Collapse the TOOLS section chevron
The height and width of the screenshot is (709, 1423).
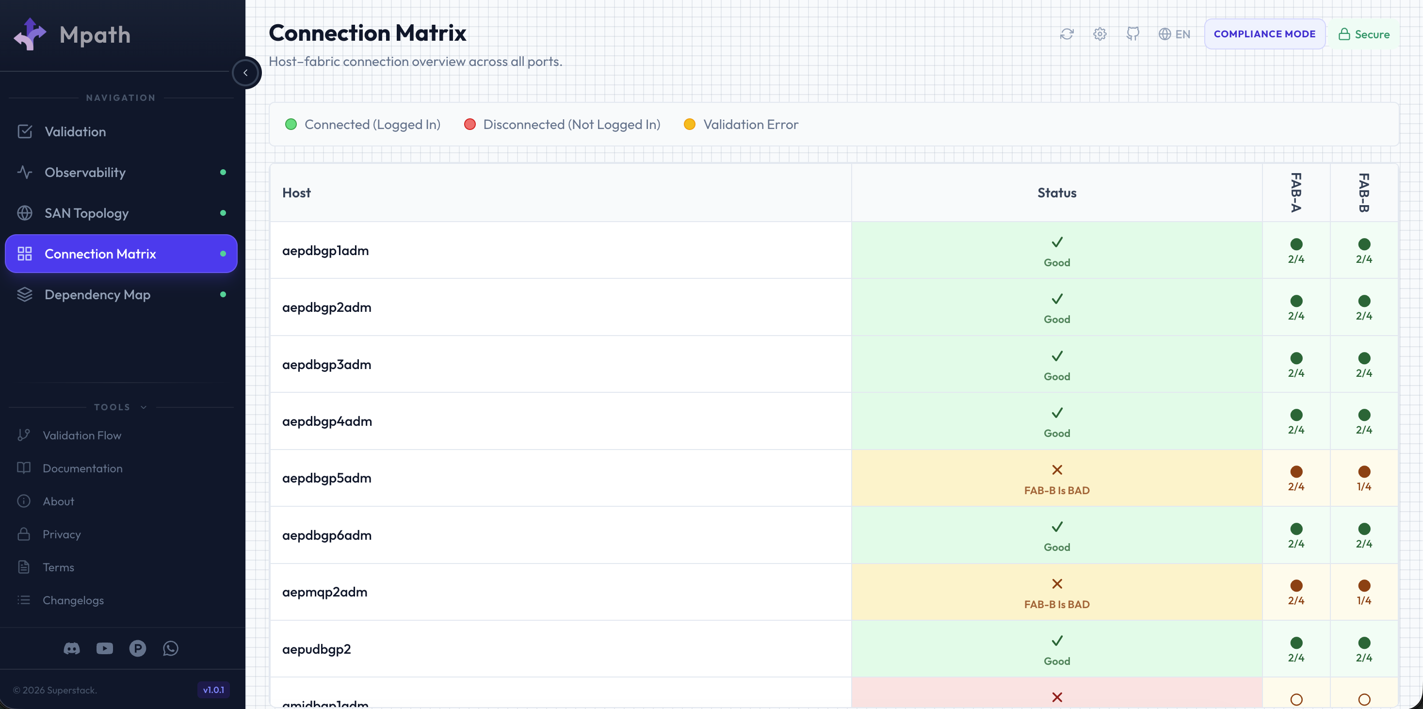[x=144, y=407]
